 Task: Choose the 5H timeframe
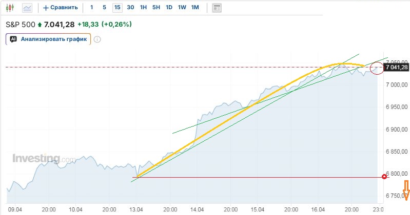[156, 8]
